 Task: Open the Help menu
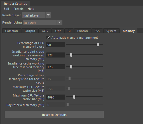31,9
